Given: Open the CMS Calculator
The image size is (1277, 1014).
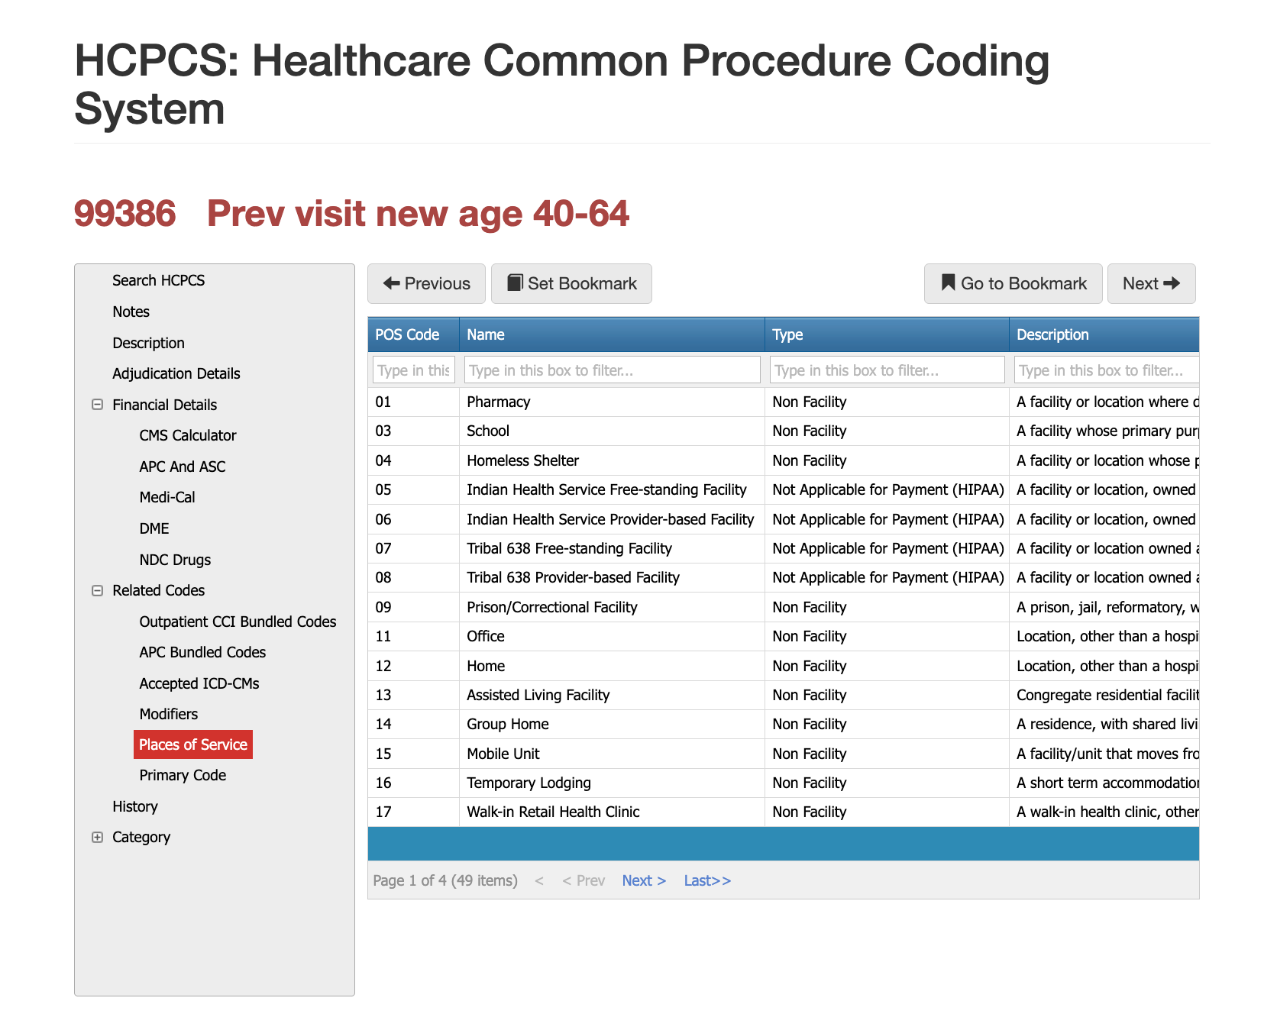Looking at the screenshot, I should click(x=187, y=435).
